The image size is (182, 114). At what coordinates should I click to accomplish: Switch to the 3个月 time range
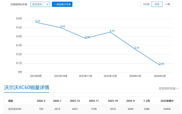click(146, 4)
